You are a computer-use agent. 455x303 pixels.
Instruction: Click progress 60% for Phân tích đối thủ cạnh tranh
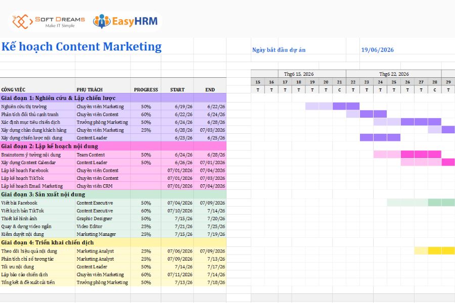pos(146,114)
